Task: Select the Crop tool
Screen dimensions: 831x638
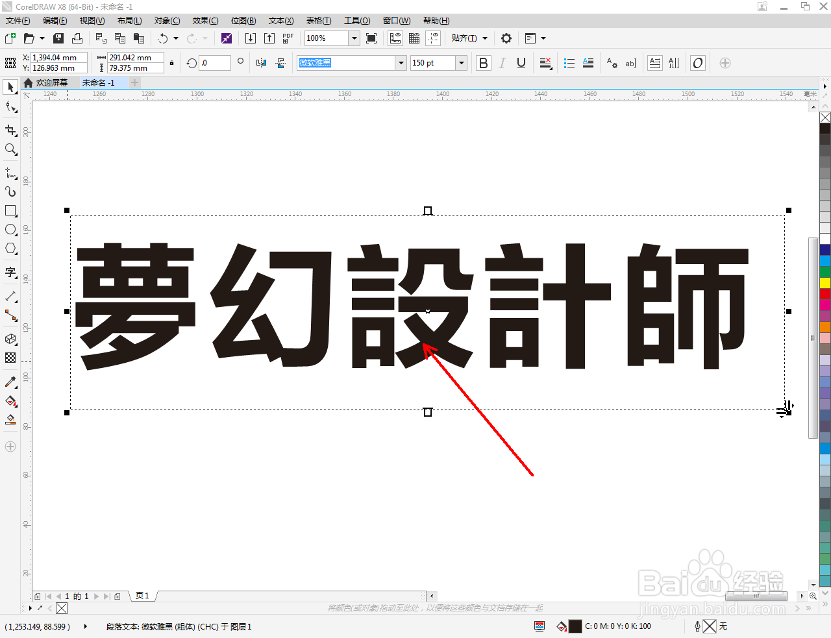Action: click(x=10, y=130)
